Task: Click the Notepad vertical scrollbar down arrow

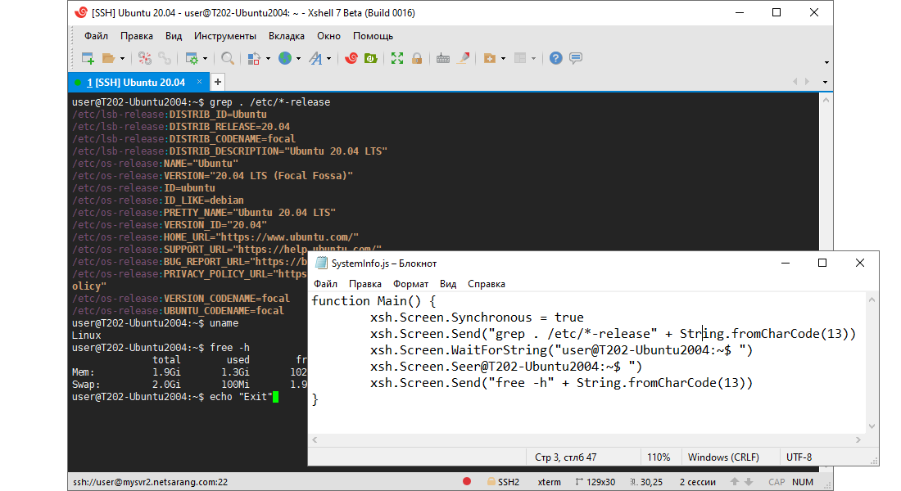Action: pyautogui.click(x=872, y=426)
